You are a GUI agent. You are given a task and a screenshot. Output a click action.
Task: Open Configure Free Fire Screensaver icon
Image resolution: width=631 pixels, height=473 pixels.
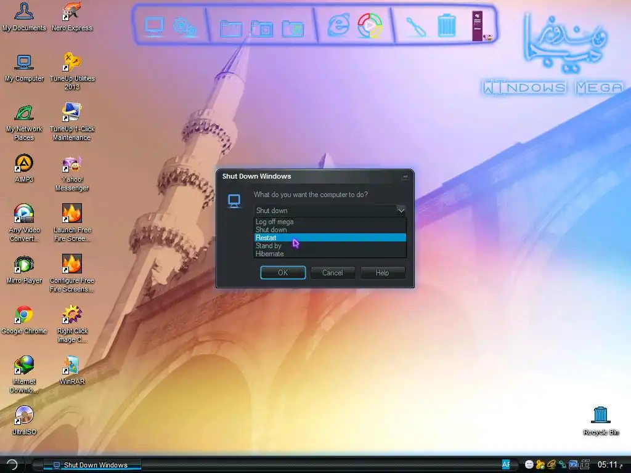click(72, 274)
